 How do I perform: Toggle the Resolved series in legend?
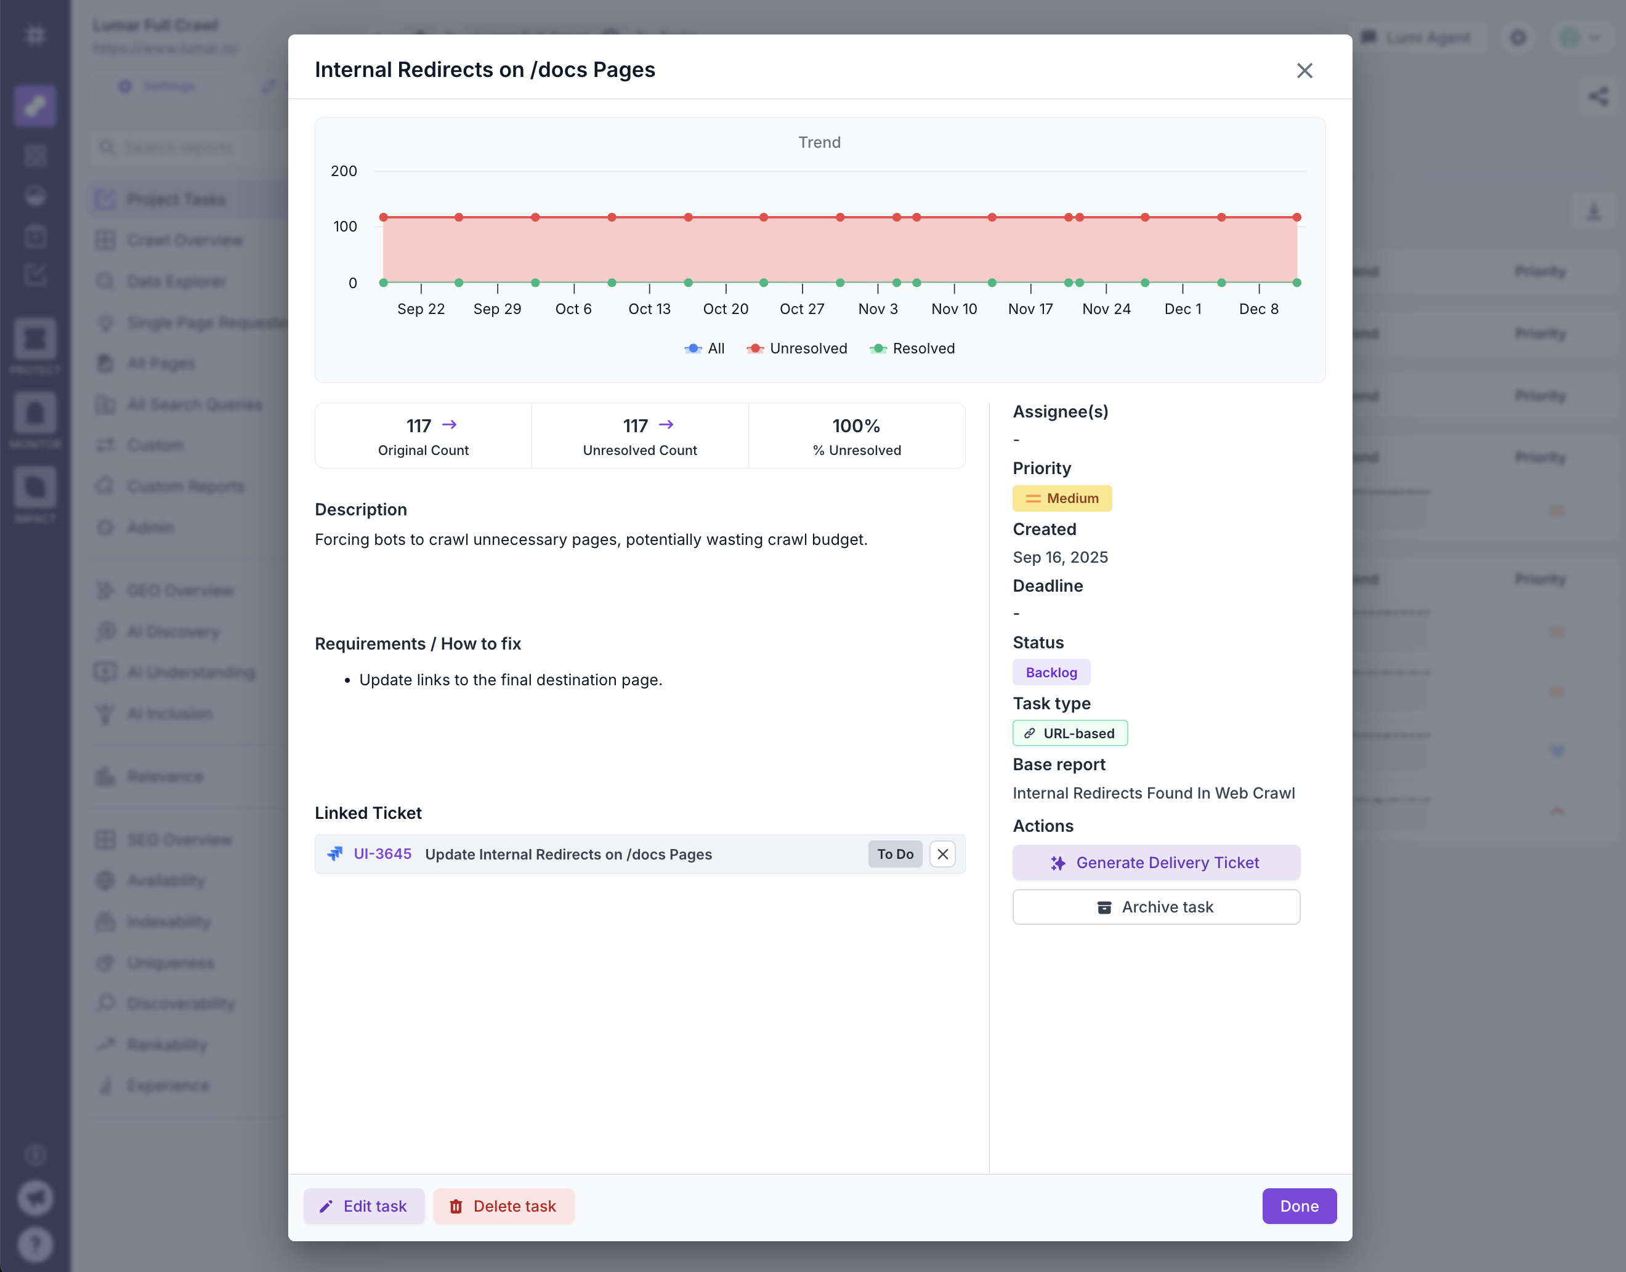912,348
